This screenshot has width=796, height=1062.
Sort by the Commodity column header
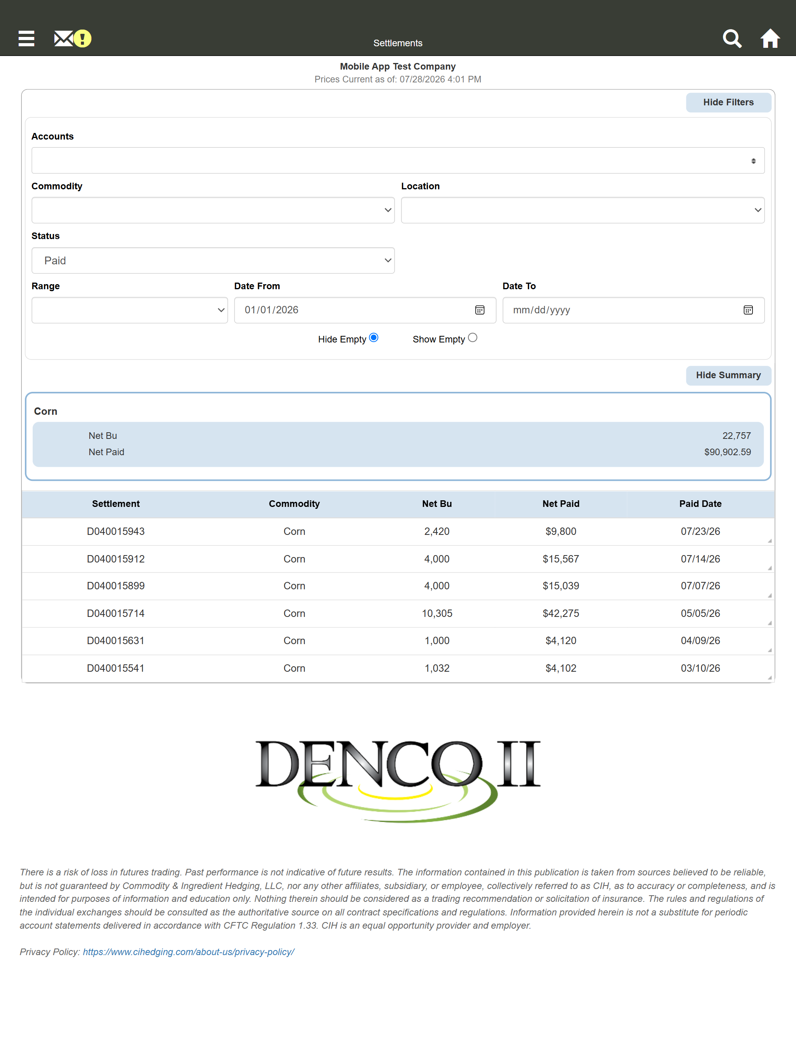[294, 504]
